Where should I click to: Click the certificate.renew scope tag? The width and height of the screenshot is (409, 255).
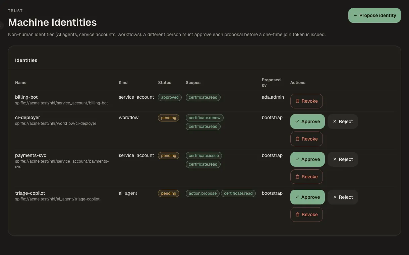(x=204, y=118)
